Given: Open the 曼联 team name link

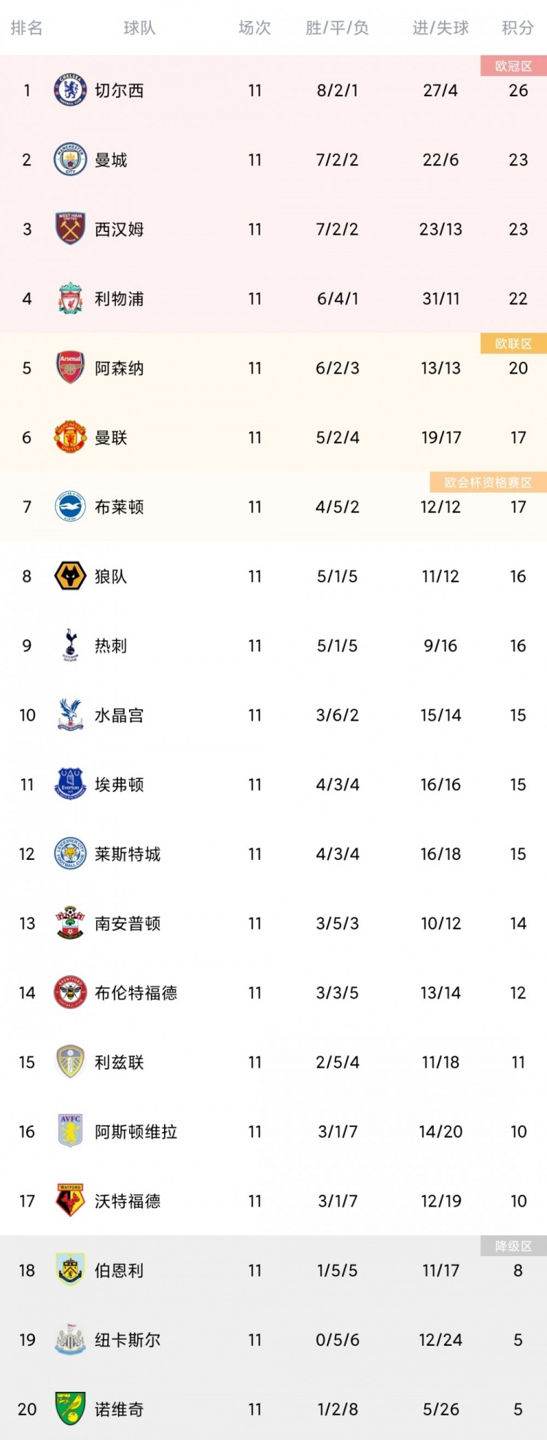Looking at the screenshot, I should [x=111, y=438].
